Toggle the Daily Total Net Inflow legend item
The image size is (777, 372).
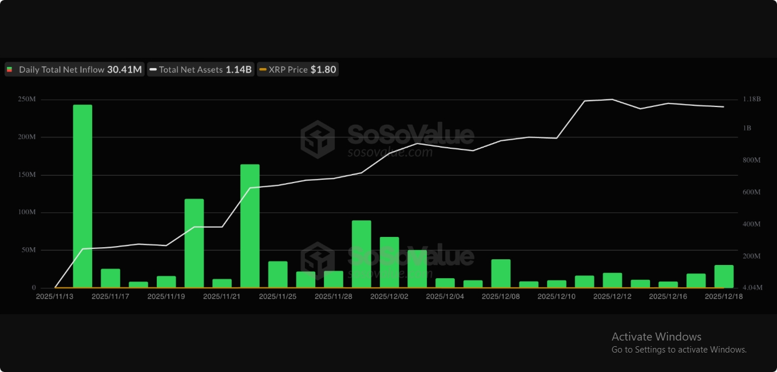coord(74,70)
